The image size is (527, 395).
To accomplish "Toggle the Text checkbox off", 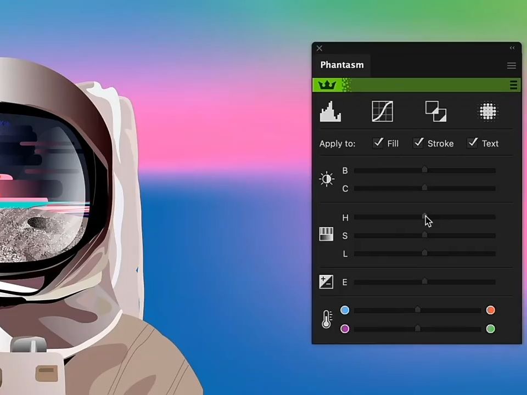I will [x=473, y=143].
